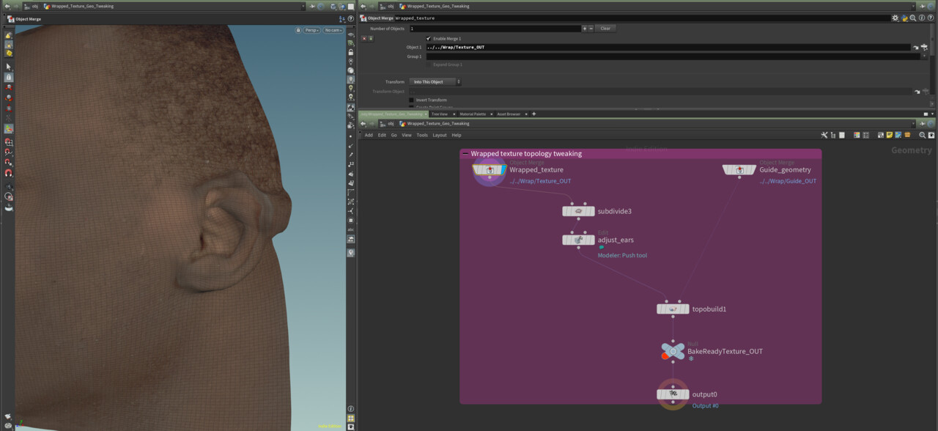
Task: Decrease Number of Objects with minus button
Action: point(591,29)
